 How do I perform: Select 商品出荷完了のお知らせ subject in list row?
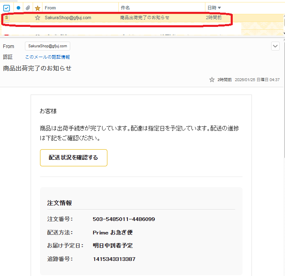[145, 18]
